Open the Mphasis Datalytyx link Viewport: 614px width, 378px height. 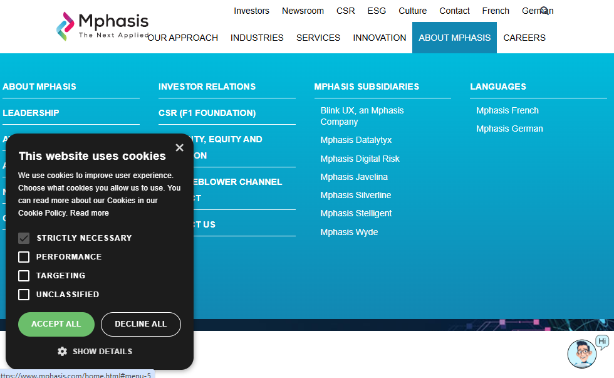pos(356,140)
